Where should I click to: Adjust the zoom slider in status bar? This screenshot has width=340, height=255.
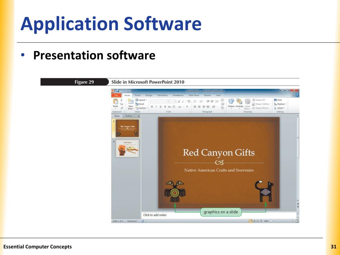pos(279,221)
